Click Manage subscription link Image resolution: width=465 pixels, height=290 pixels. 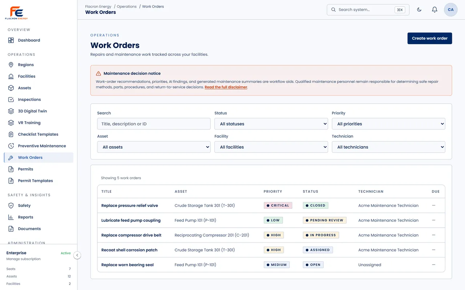[24, 259]
